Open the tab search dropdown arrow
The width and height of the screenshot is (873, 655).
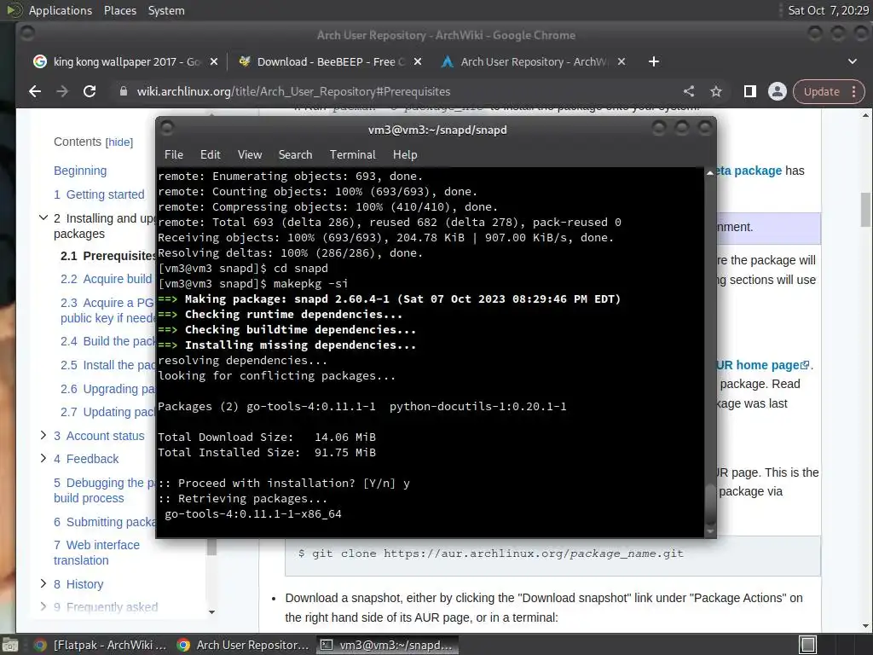pyautogui.click(x=853, y=61)
